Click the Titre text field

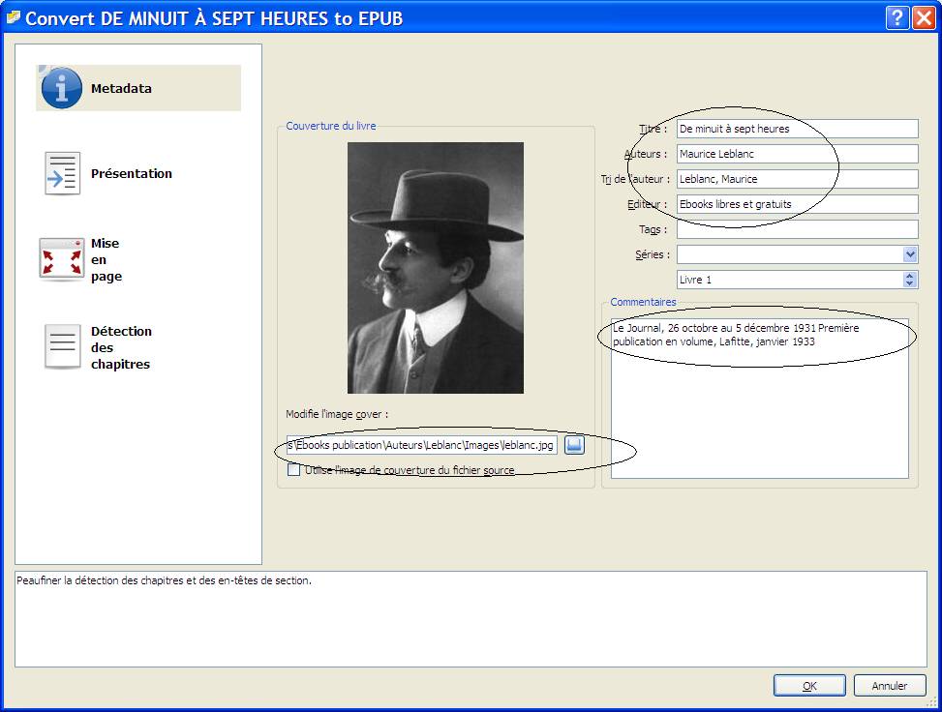click(796, 129)
